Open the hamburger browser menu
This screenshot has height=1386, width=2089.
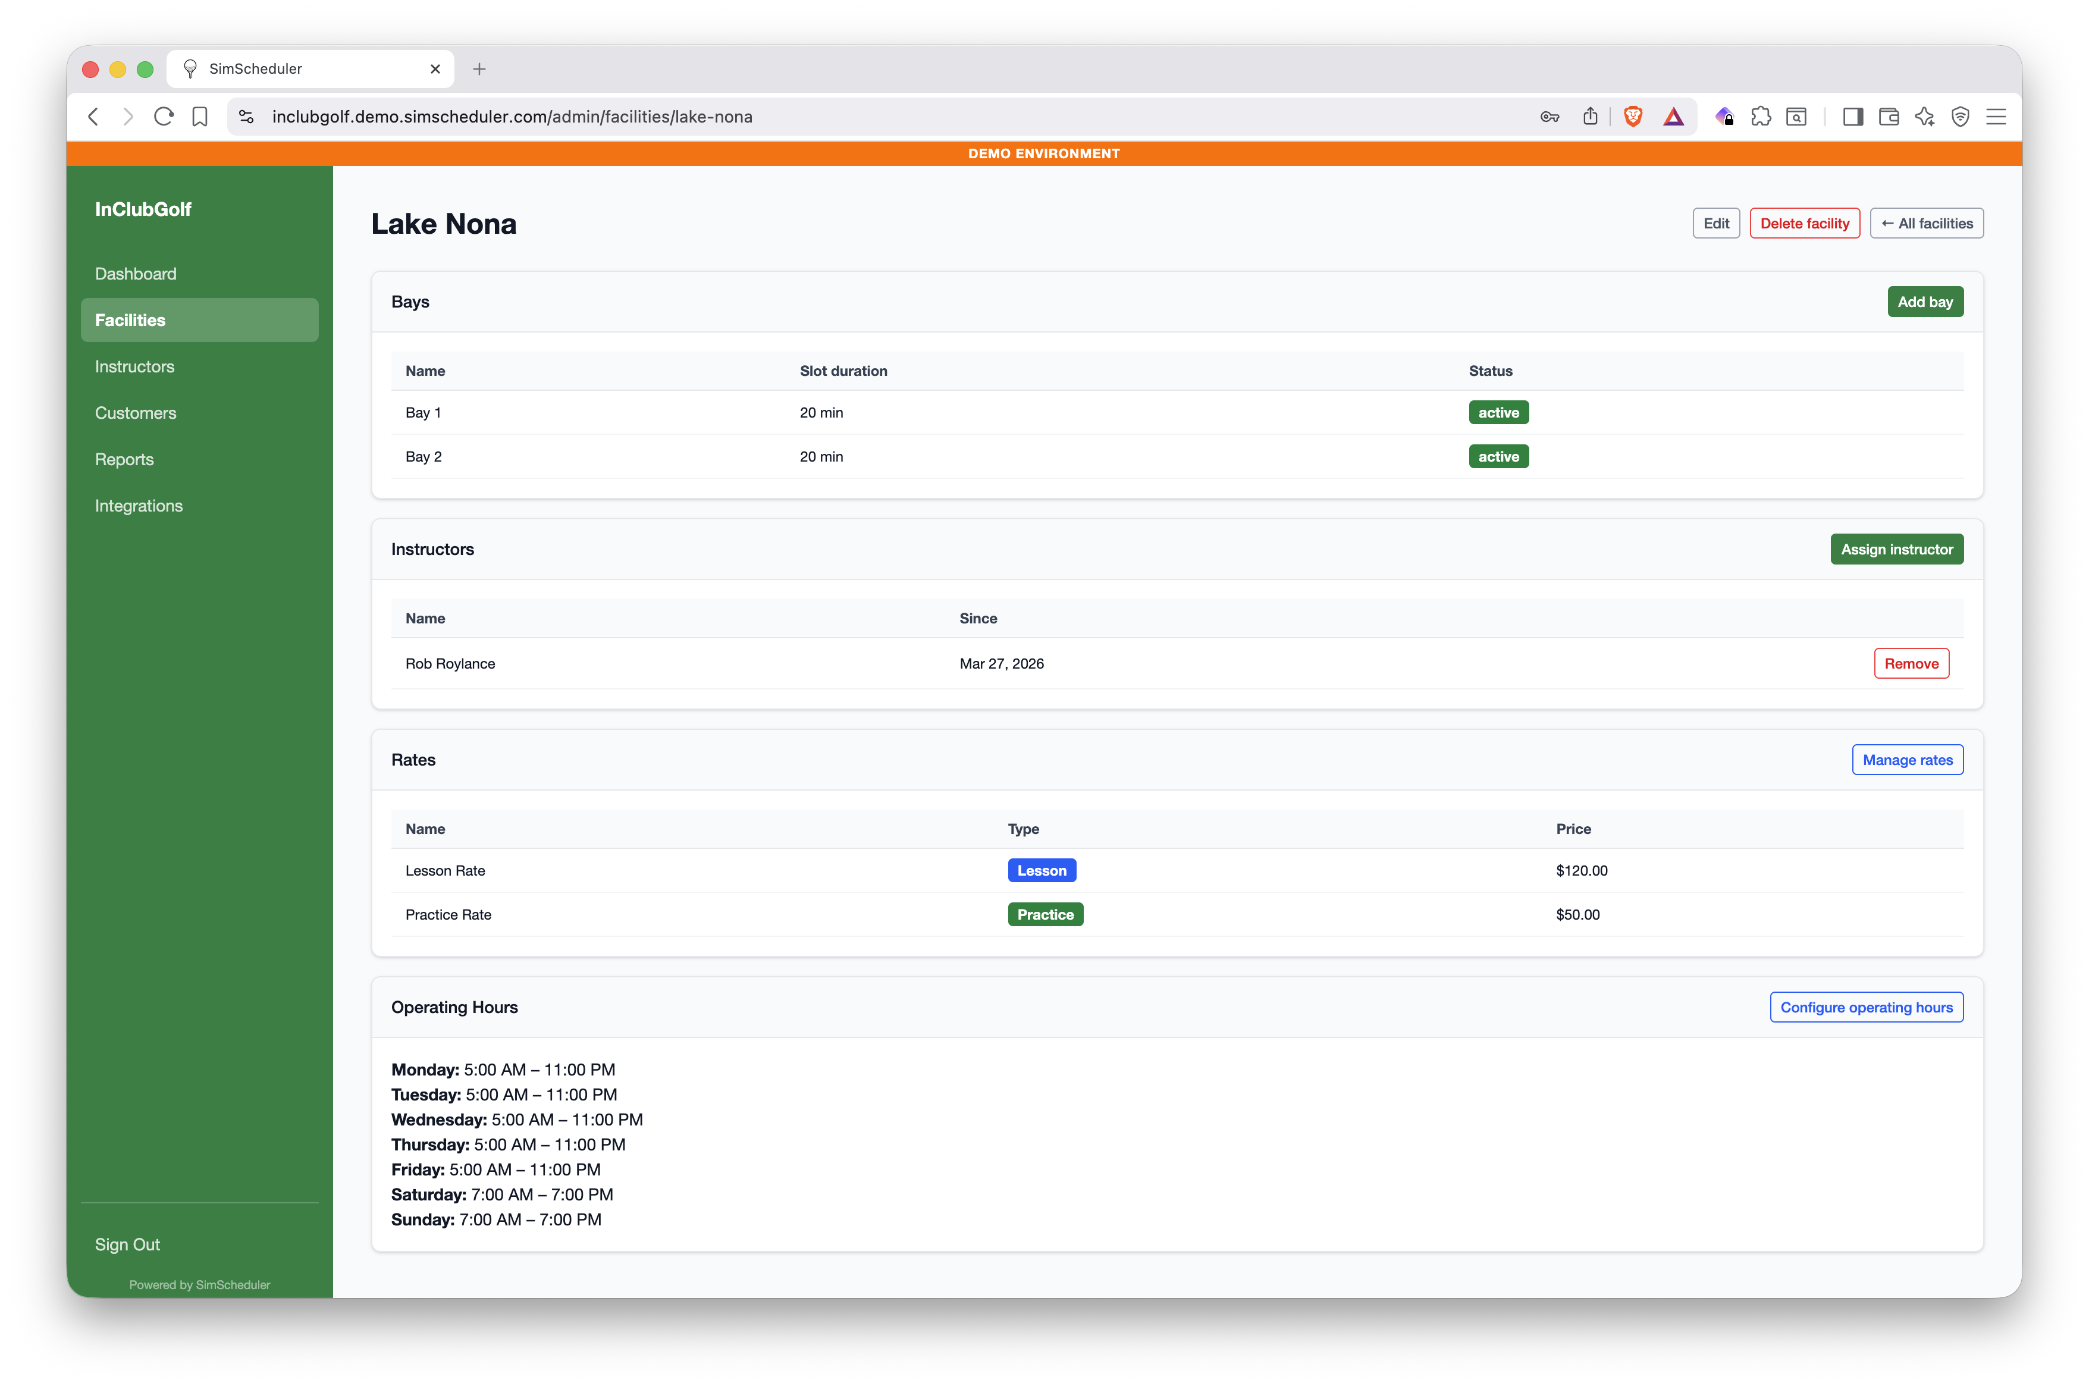point(1996,117)
